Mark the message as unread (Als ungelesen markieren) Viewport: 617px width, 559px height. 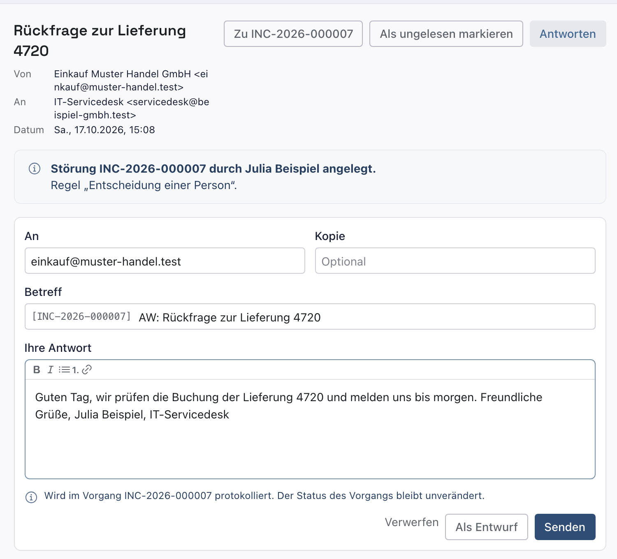click(x=446, y=34)
